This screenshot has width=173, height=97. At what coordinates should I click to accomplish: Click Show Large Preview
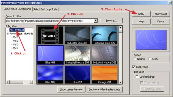[x=71, y=89]
